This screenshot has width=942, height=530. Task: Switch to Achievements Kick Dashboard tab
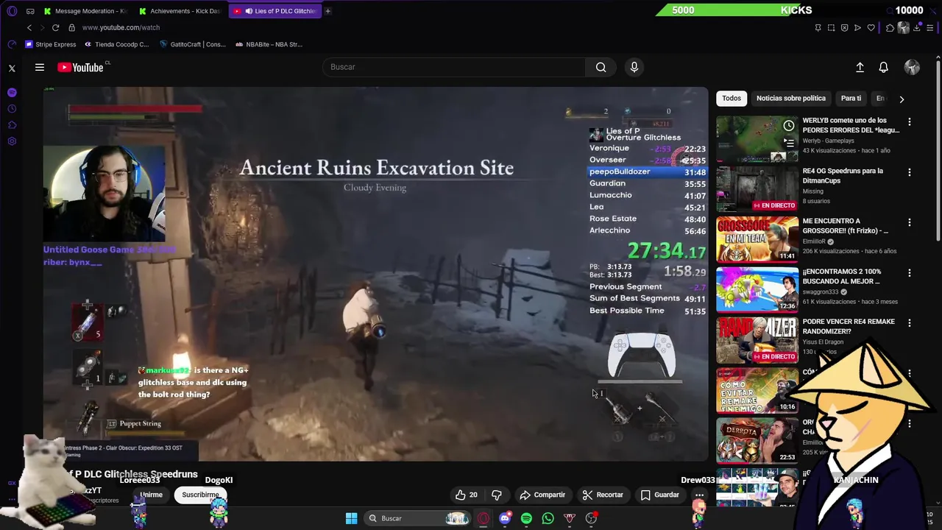(x=180, y=11)
